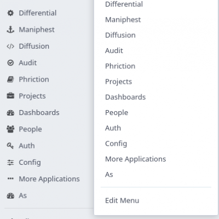Viewport: 219px width, 219px height.
Task: Click the People group icon
Action: (10, 129)
